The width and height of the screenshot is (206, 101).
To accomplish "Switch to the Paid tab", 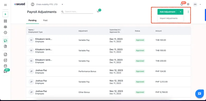I will tap(45, 20).
